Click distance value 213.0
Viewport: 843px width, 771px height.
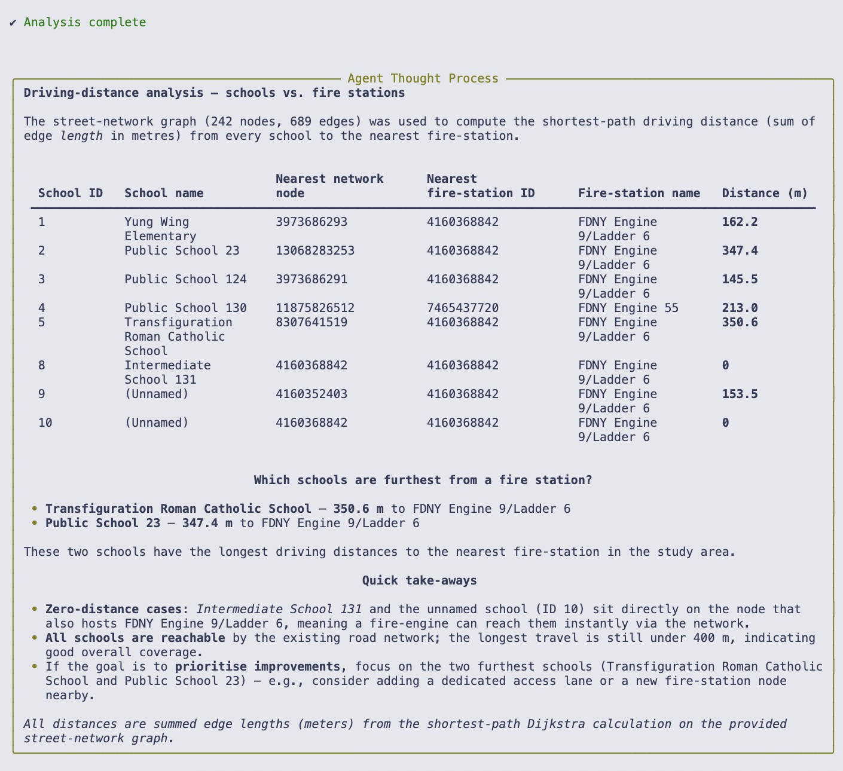[740, 308]
